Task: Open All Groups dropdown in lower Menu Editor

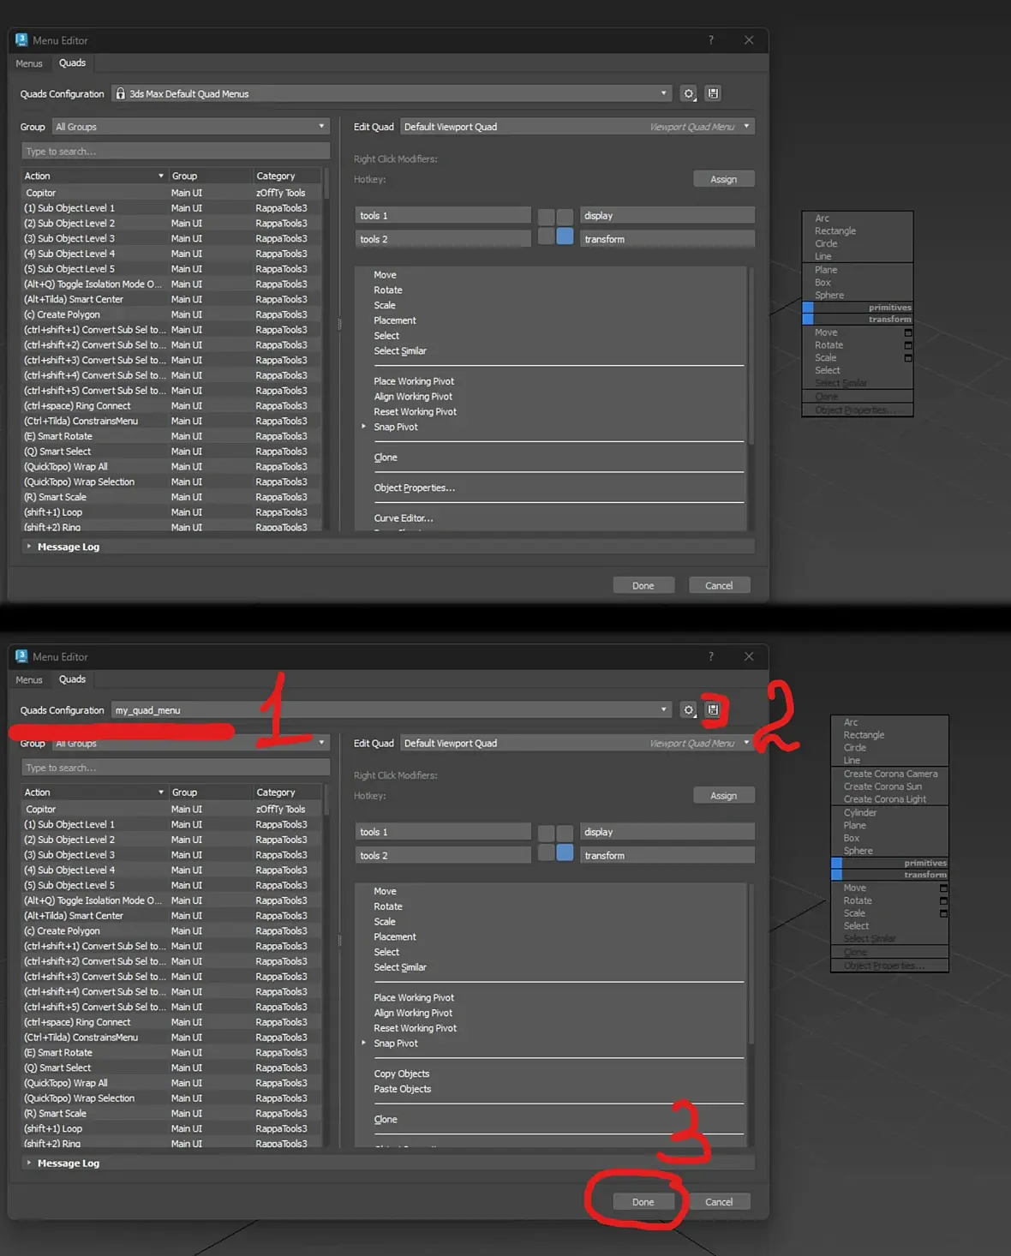Action: pos(190,743)
